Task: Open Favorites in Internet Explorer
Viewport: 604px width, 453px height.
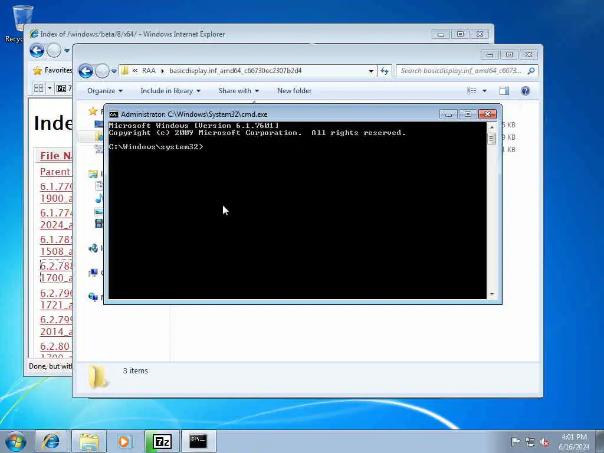Action: [52, 70]
